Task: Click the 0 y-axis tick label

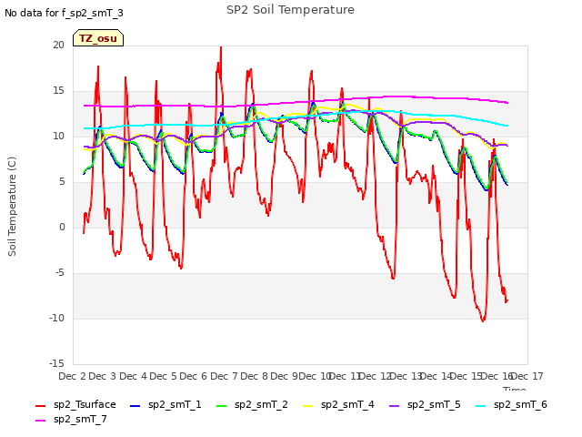Action: pyautogui.click(x=62, y=227)
